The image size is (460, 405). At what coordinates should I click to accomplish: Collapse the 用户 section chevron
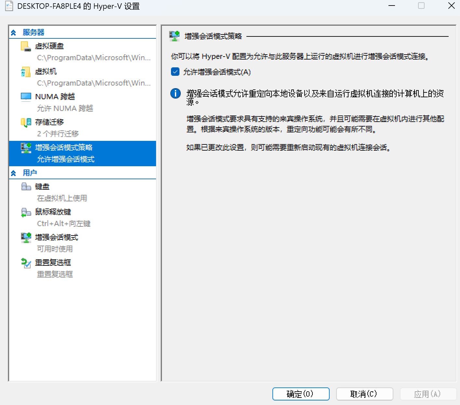click(x=13, y=173)
